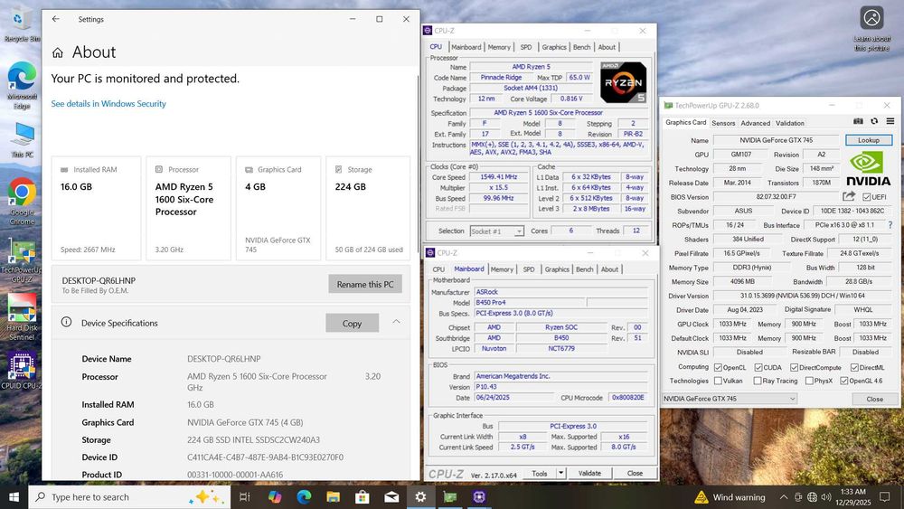Toggle the OpenCL checkbox
904x509 pixels.
[718, 367]
